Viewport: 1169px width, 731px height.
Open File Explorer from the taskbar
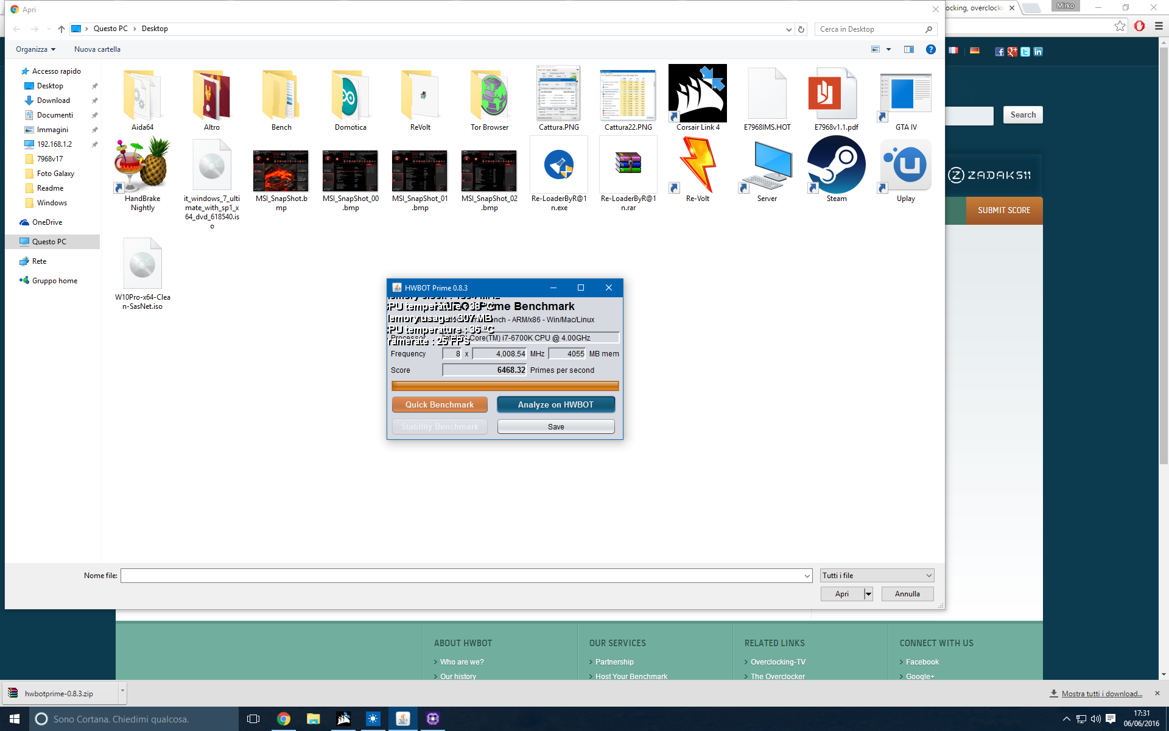313,719
